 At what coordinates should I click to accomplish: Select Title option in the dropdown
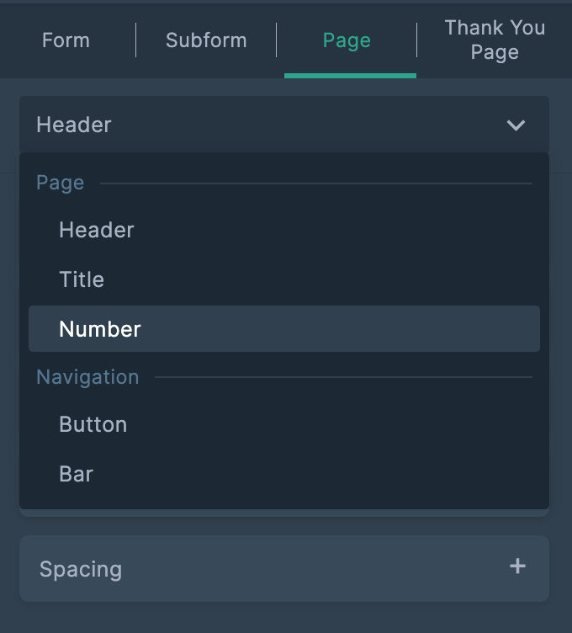[x=82, y=279]
